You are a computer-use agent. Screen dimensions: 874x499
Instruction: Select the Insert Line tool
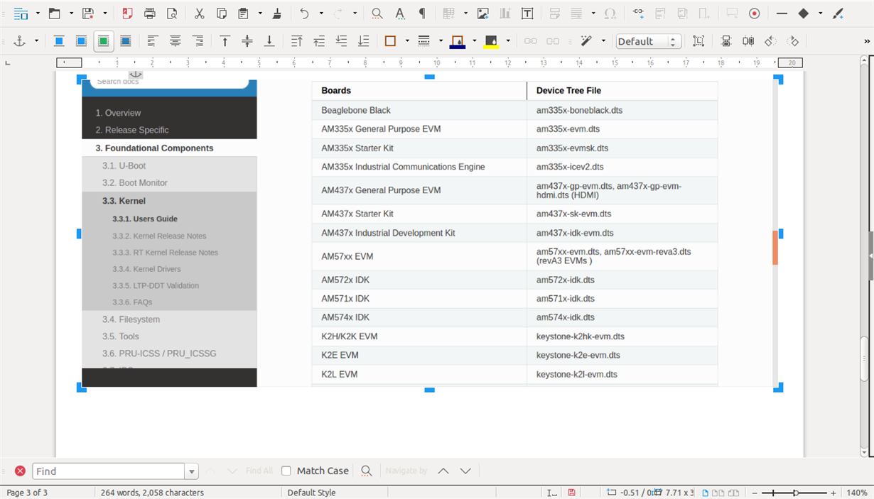tap(782, 13)
